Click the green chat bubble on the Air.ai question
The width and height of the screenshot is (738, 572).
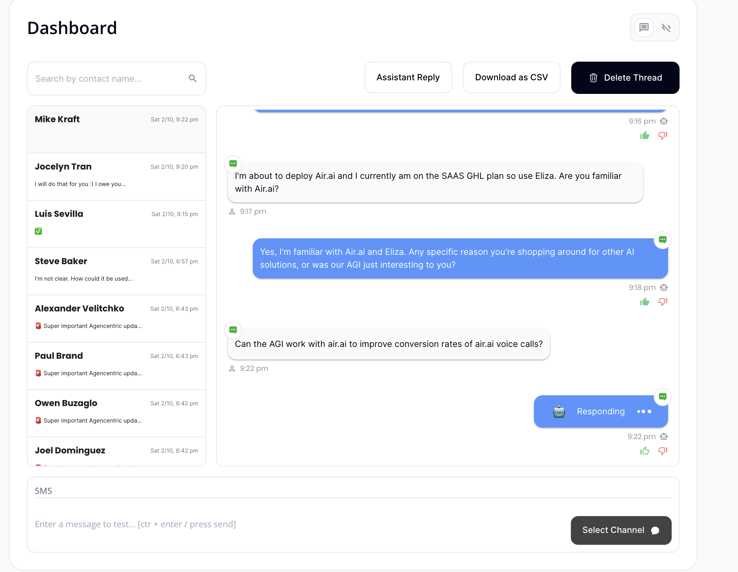(233, 164)
